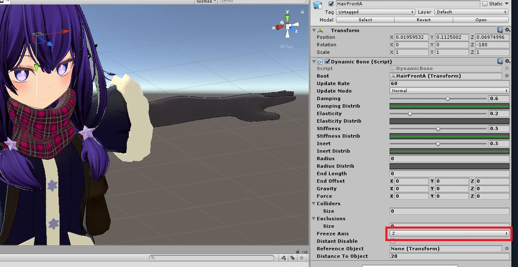The width and height of the screenshot is (518, 267).
Task: Collapse the Exclusions list foldout
Action: 314,219
